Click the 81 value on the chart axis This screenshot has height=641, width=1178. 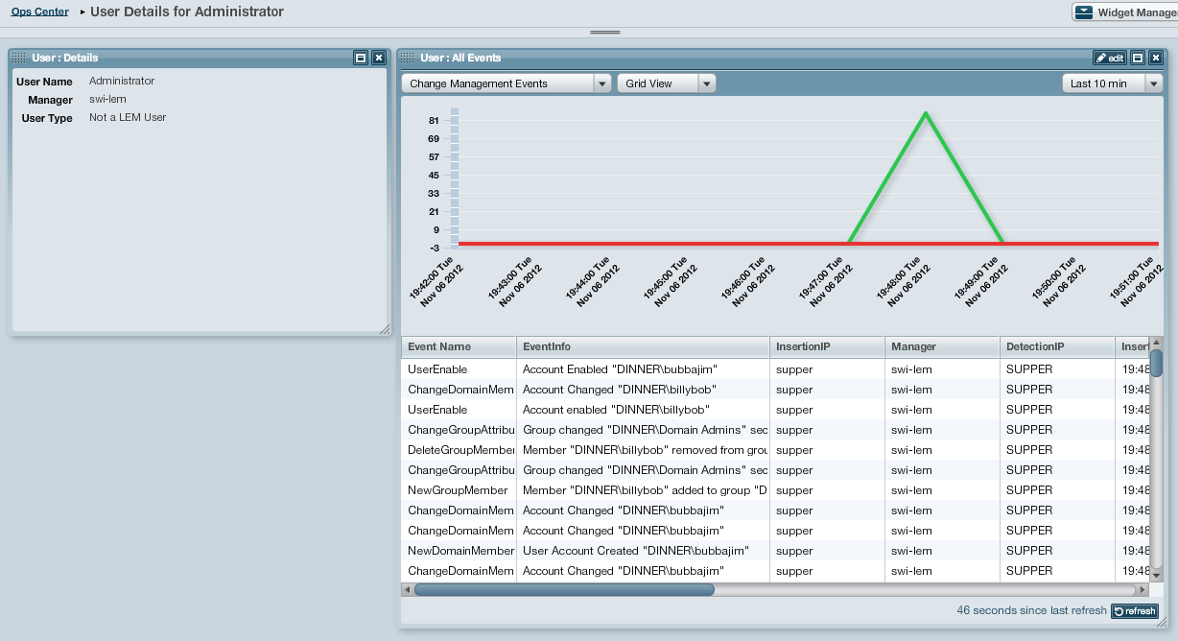click(435, 121)
